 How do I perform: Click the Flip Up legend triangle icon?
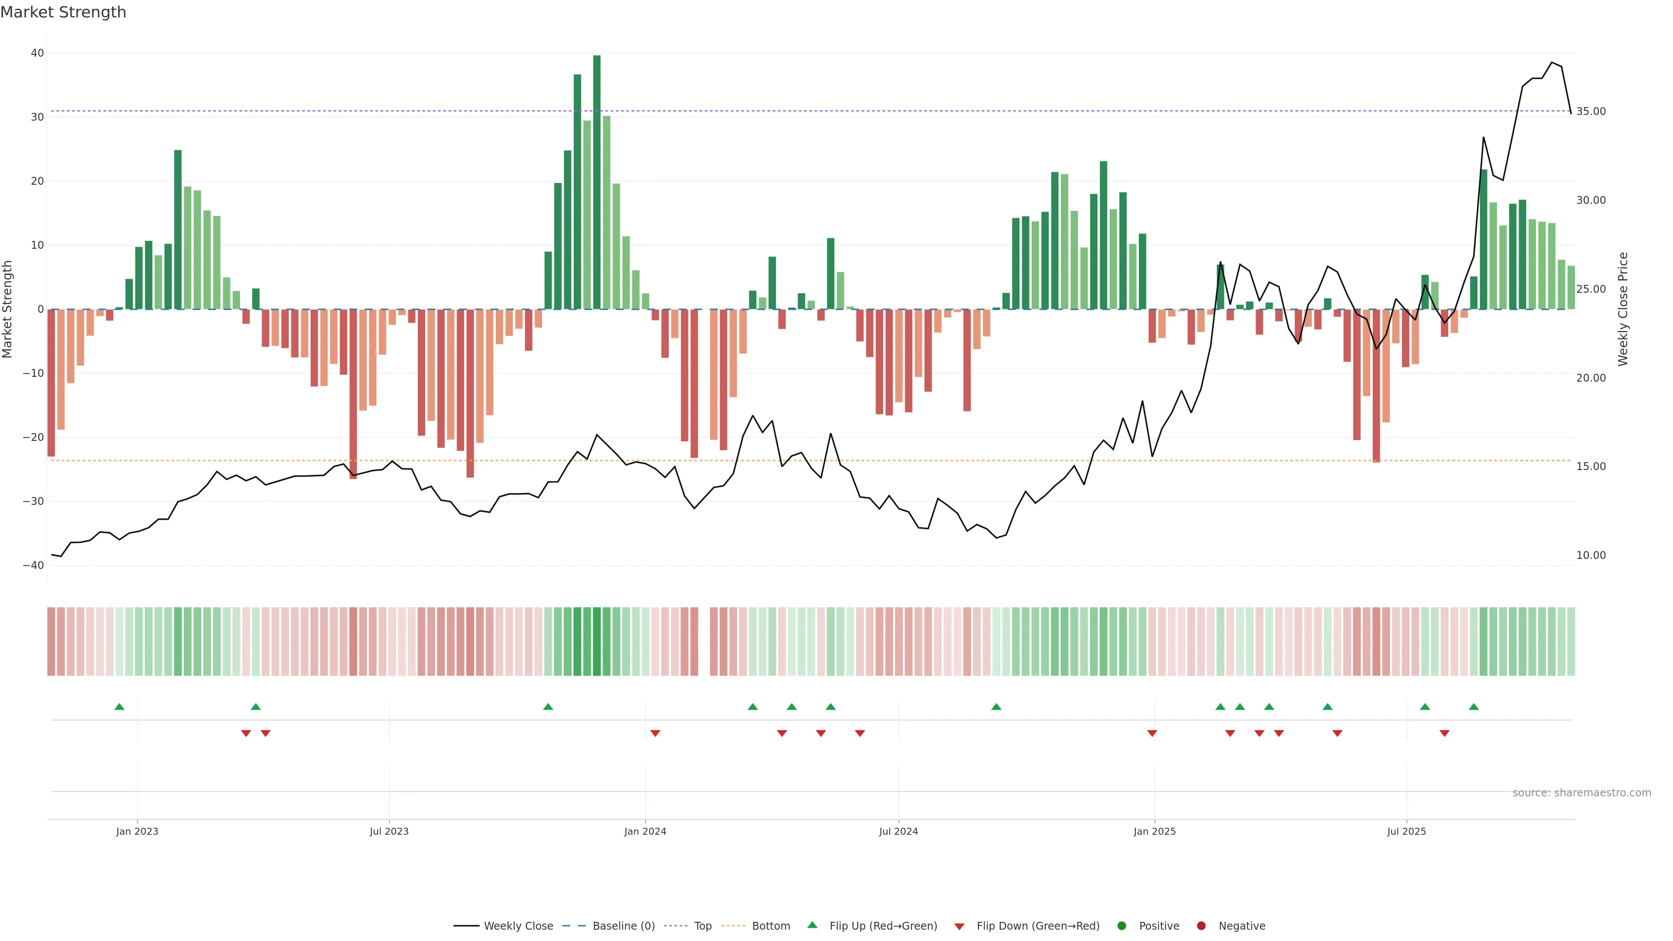pyautogui.click(x=812, y=925)
